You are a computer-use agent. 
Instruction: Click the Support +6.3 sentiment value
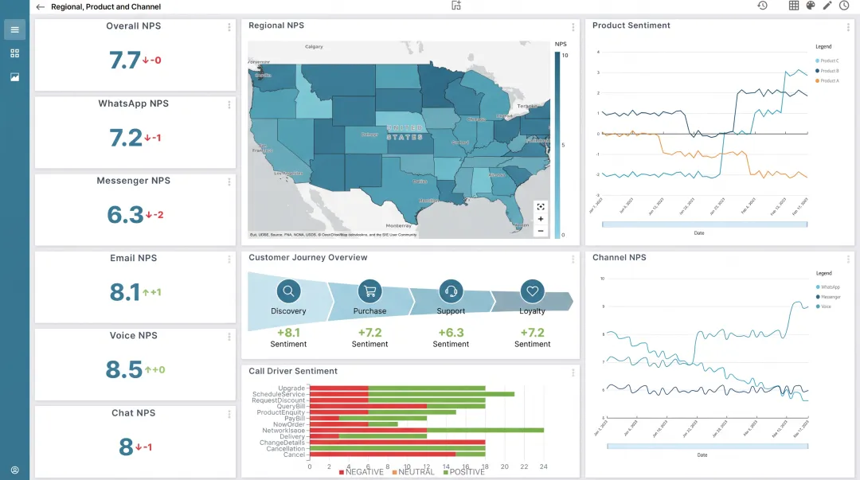pyautogui.click(x=451, y=333)
